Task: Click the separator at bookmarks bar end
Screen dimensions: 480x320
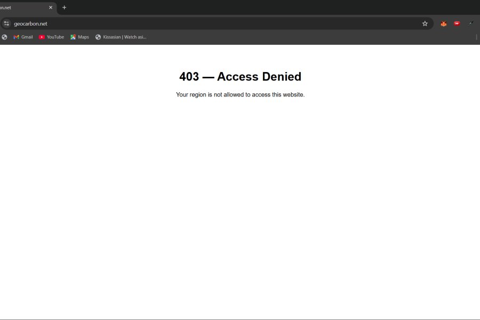Action: [x=476, y=37]
